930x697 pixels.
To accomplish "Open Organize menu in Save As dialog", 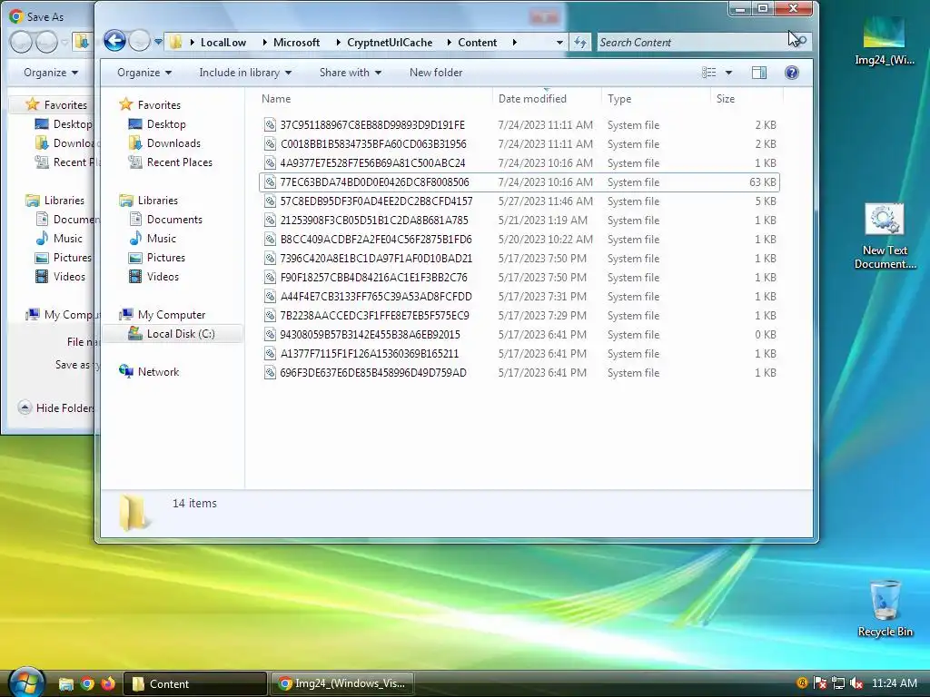I will tap(51, 73).
